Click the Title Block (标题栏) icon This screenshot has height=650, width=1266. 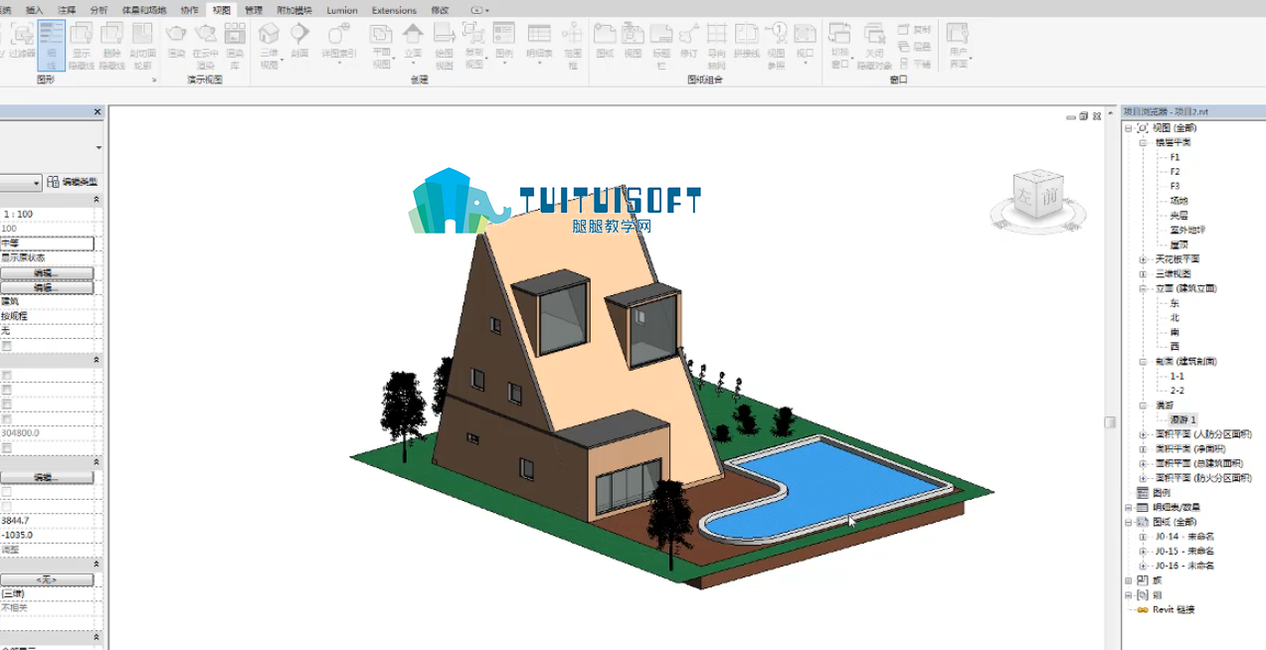point(661,46)
